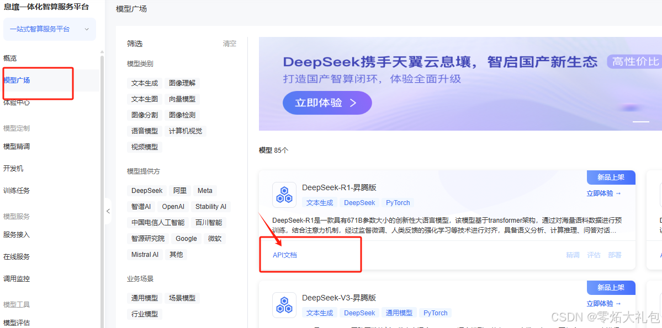Filter by provider 阿里
Screen dimensions: 662x328
point(180,191)
